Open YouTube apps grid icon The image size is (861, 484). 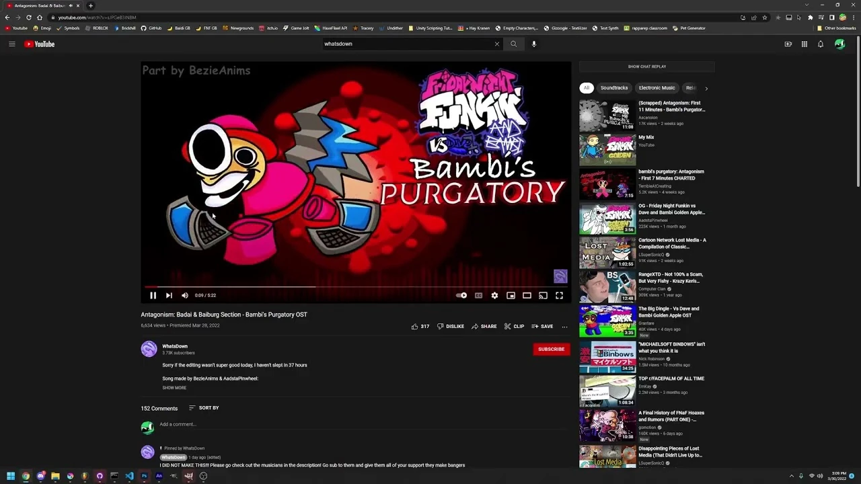[804, 44]
